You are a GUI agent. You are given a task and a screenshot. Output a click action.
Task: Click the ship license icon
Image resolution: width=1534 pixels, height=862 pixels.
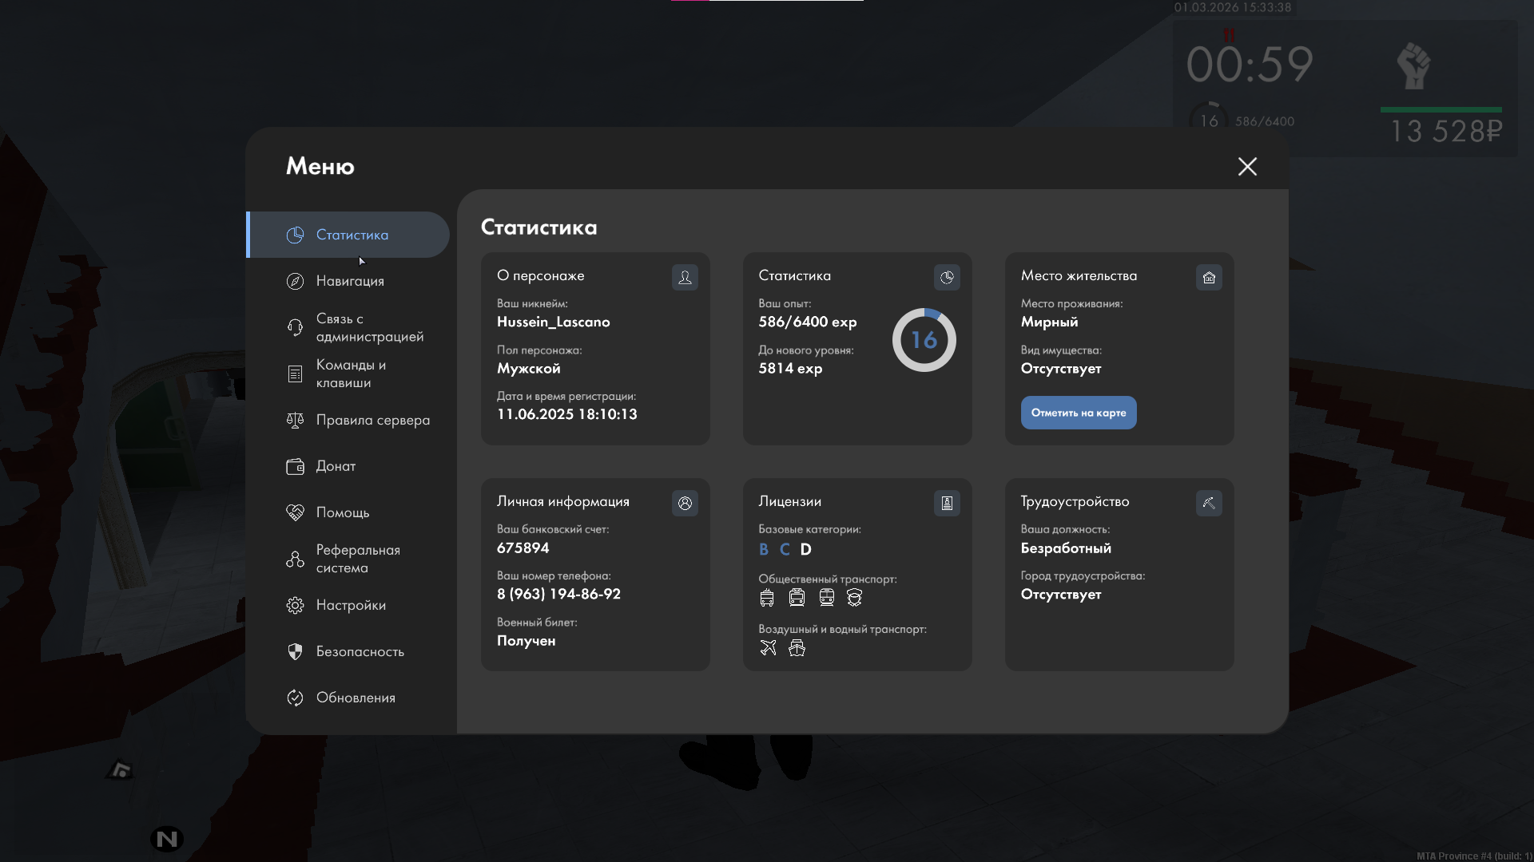(x=797, y=648)
